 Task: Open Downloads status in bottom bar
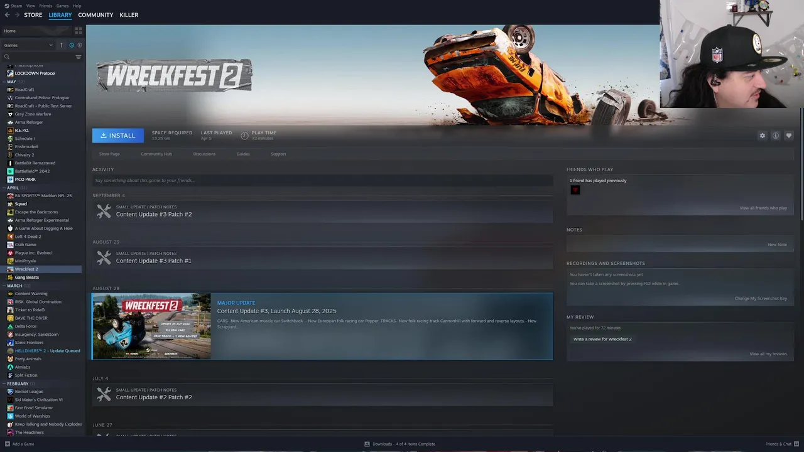(399, 444)
